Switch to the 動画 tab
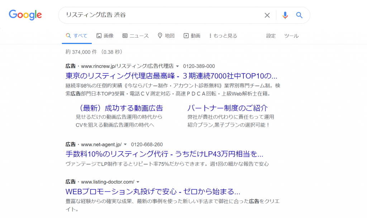This screenshot has width=367, height=218. (192, 36)
